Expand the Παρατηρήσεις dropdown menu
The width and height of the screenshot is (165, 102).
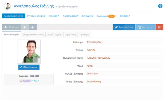[70, 16]
